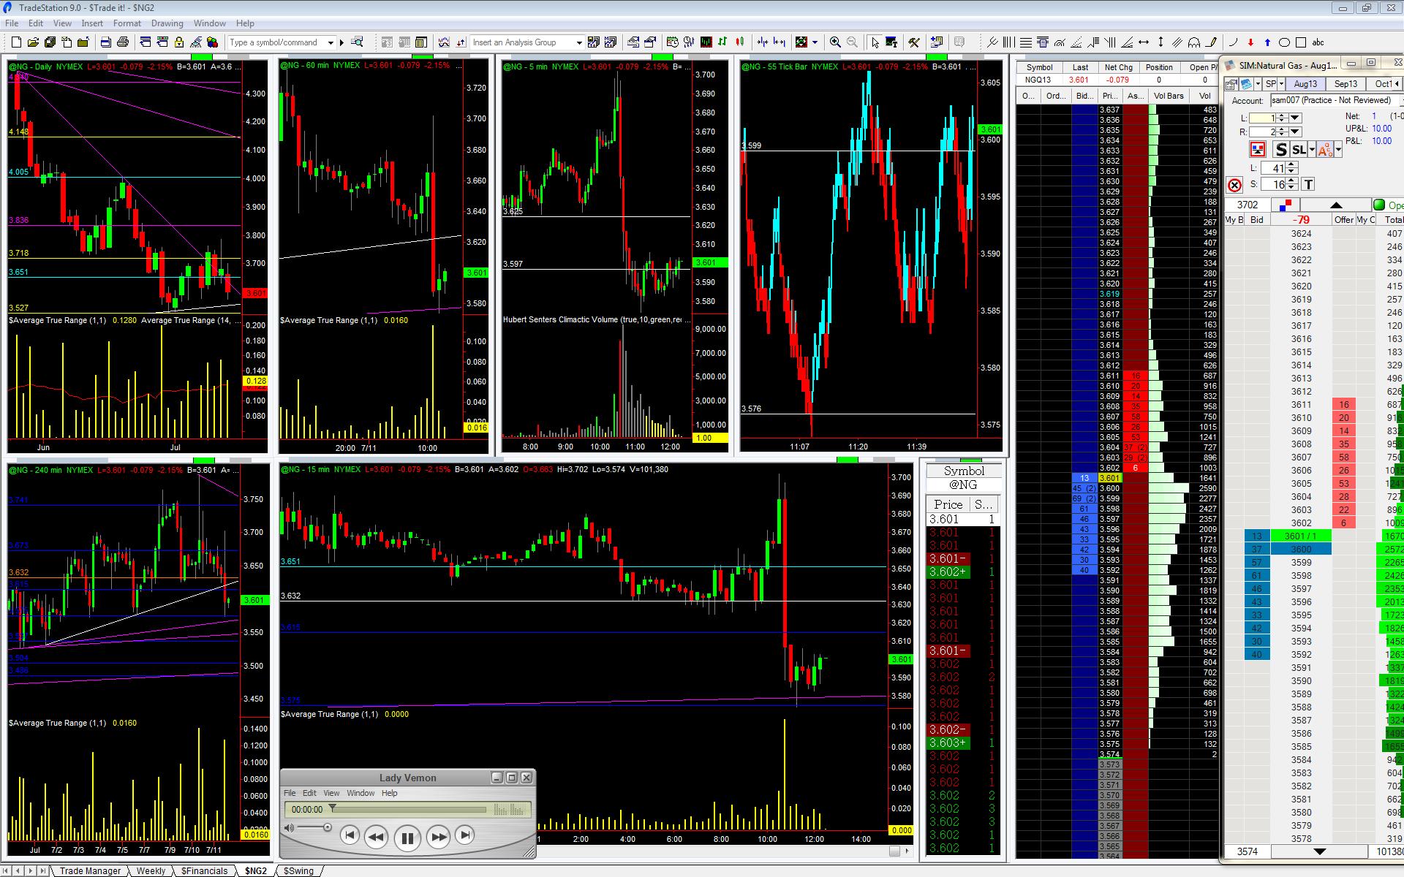Viewport: 1404px width, 877px height.
Task: Expand the SP dropdown arrow in Matrix
Action: [1281, 84]
